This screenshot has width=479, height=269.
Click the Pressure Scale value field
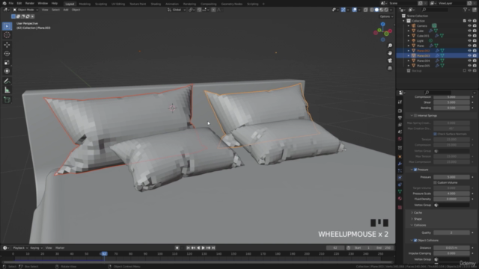tap(451, 194)
